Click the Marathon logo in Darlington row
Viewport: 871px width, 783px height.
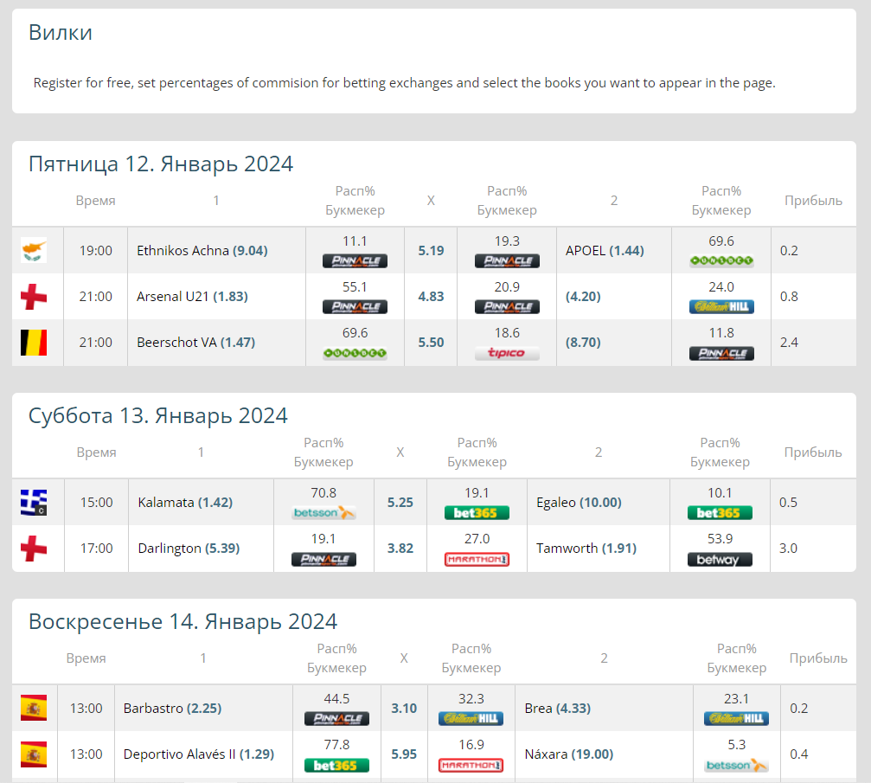click(x=477, y=560)
